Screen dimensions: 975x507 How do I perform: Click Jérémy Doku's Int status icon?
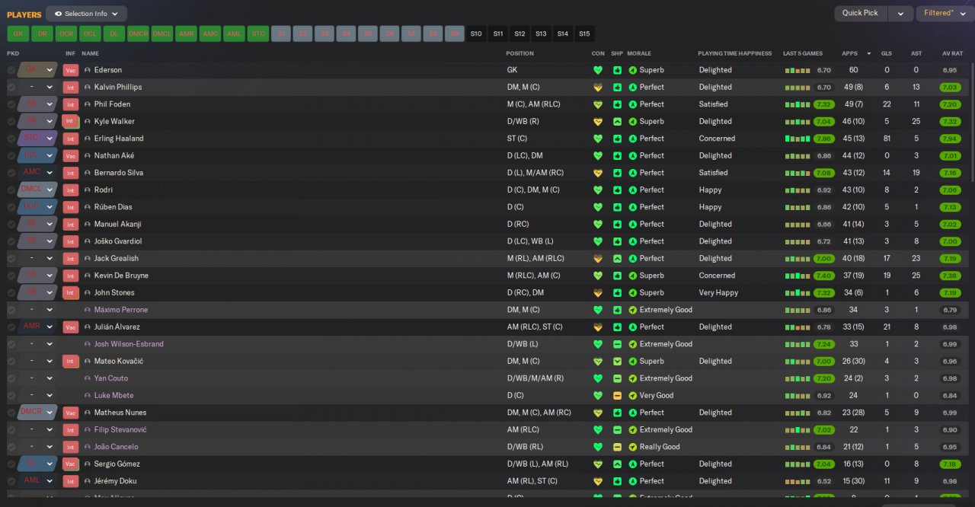pos(71,481)
